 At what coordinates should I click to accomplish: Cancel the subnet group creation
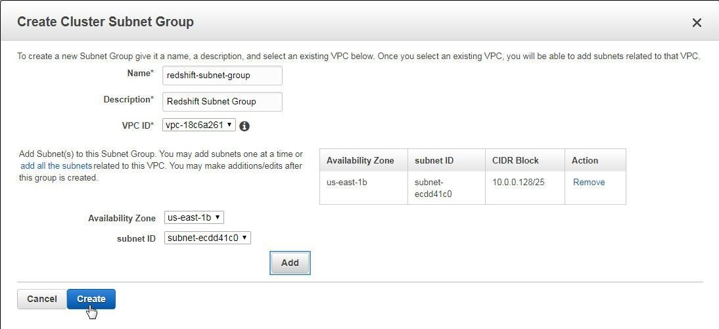click(x=41, y=299)
